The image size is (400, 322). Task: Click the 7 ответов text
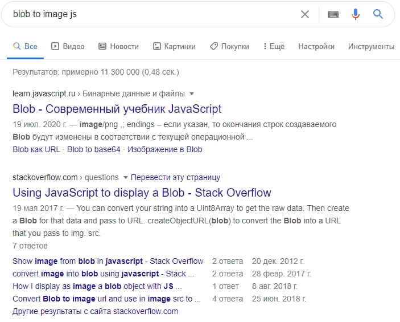tap(30, 246)
